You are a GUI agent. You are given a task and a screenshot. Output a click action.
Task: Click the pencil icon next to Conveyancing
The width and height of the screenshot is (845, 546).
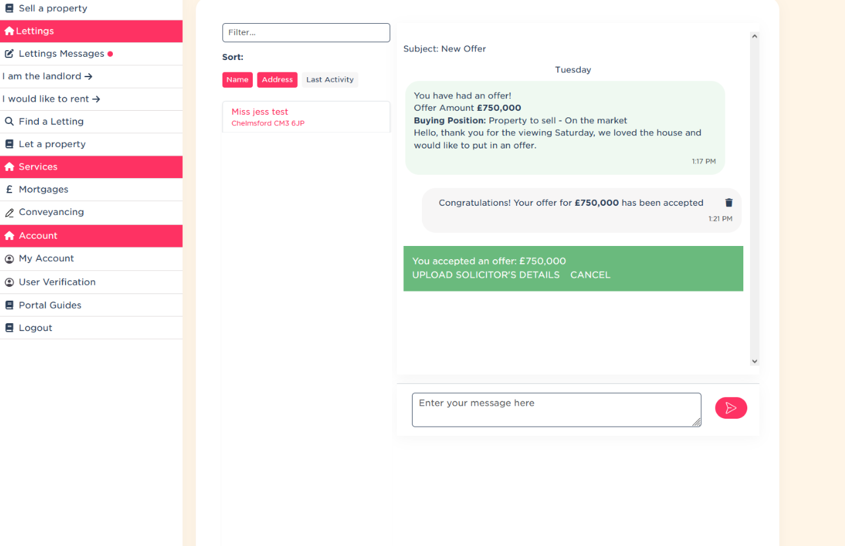coord(9,212)
